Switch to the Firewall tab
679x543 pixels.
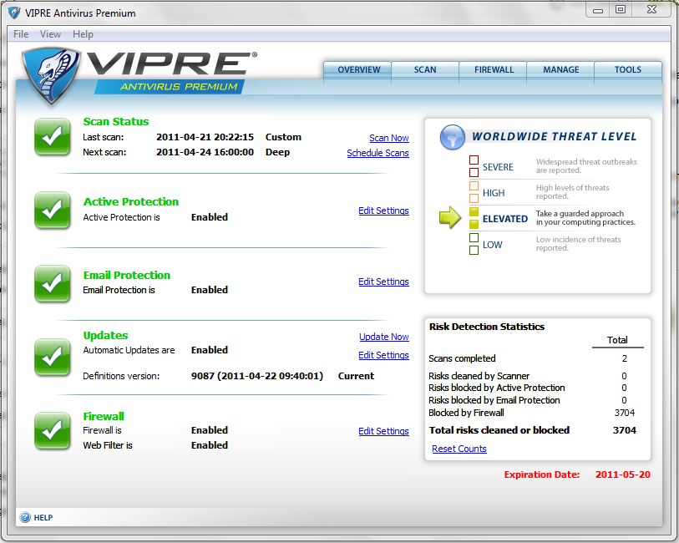(494, 70)
